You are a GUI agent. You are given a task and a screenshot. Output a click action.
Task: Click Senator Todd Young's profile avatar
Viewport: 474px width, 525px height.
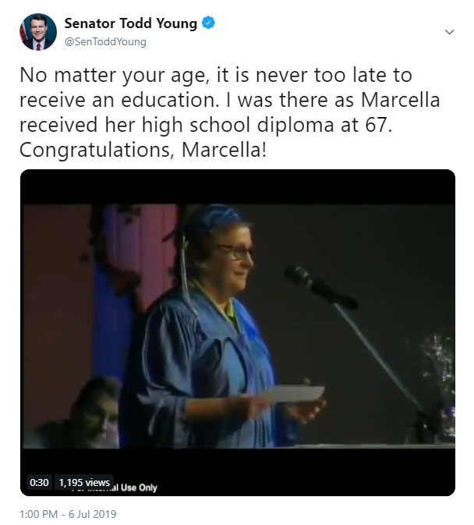(38, 32)
